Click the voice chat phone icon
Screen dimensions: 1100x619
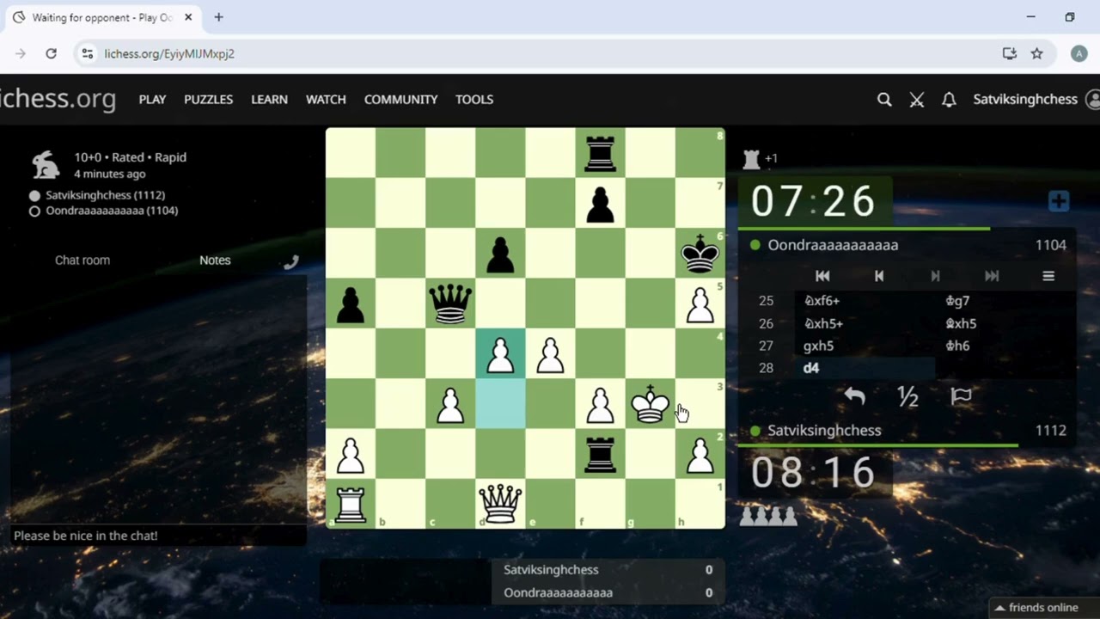291,262
